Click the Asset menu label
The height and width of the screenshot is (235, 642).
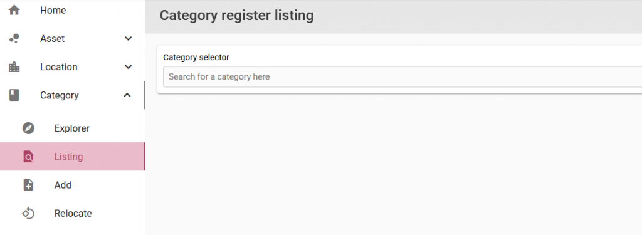[53, 38]
